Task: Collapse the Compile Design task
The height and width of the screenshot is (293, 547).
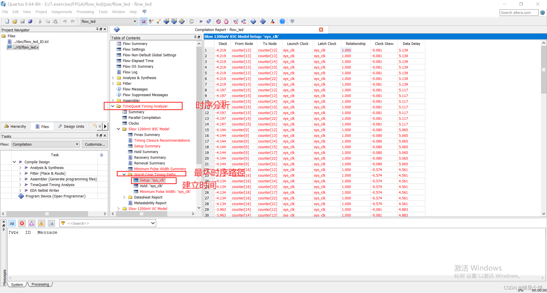Action: 15,162
